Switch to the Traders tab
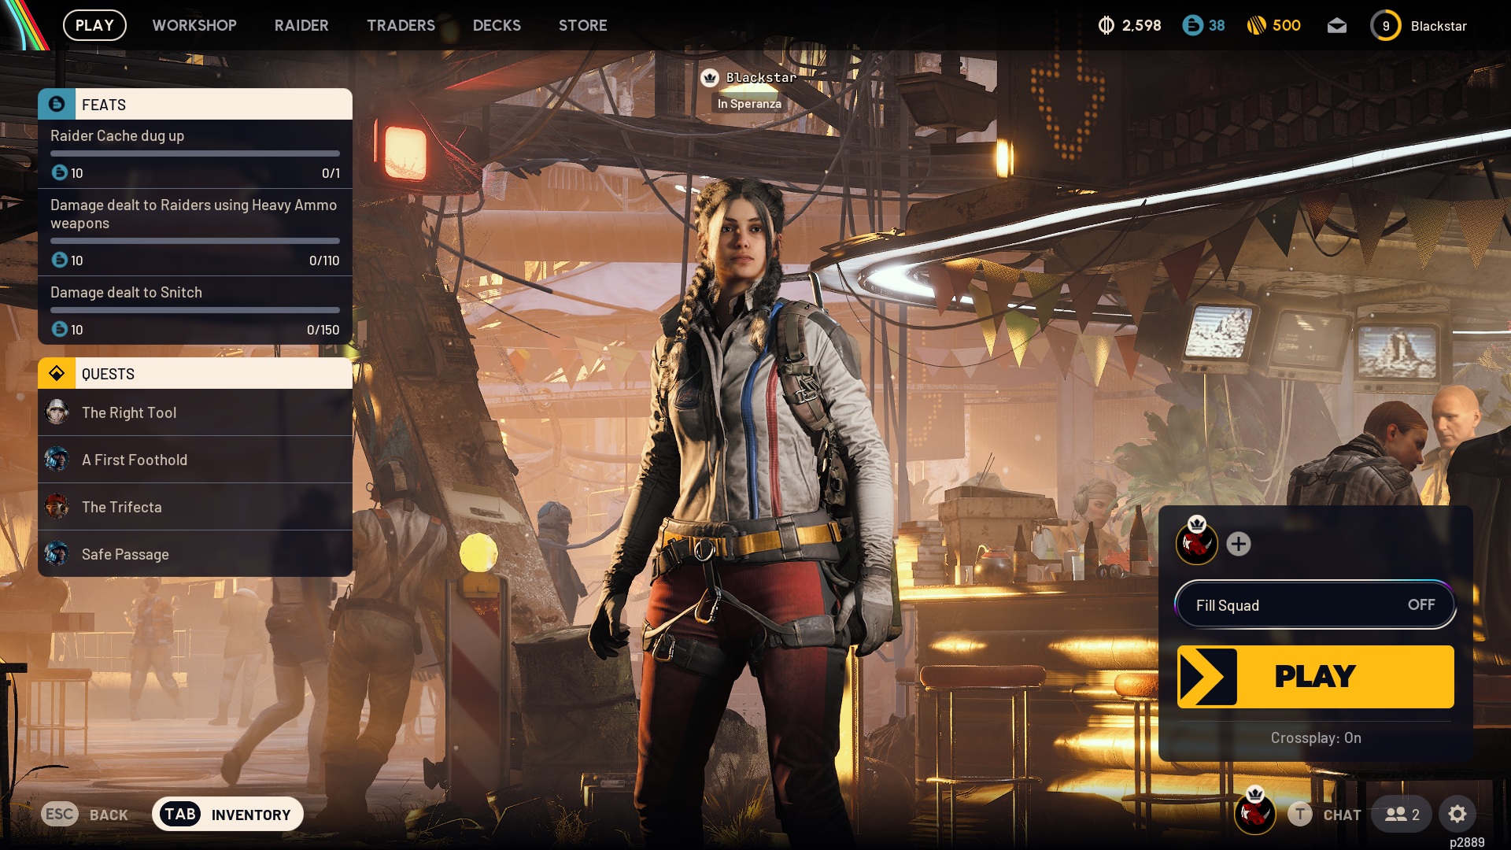1511x850 pixels. [401, 25]
